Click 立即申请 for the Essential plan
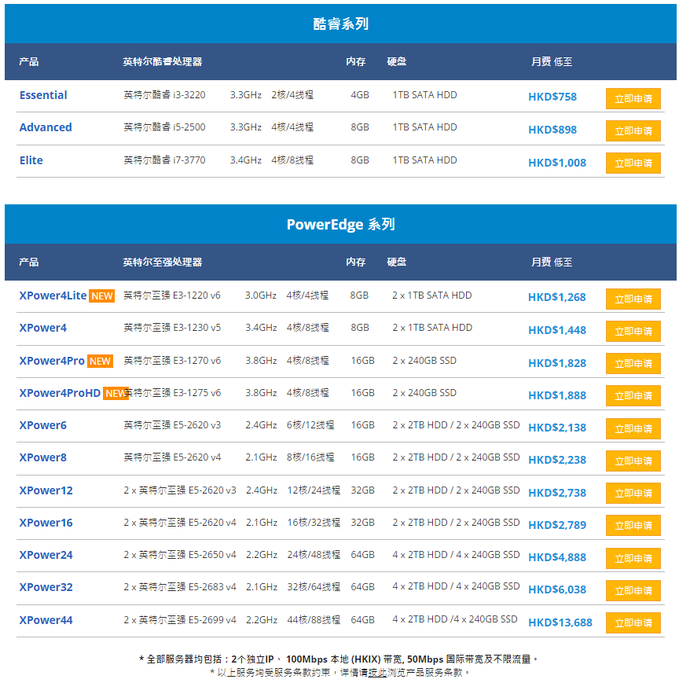 pyautogui.click(x=633, y=98)
